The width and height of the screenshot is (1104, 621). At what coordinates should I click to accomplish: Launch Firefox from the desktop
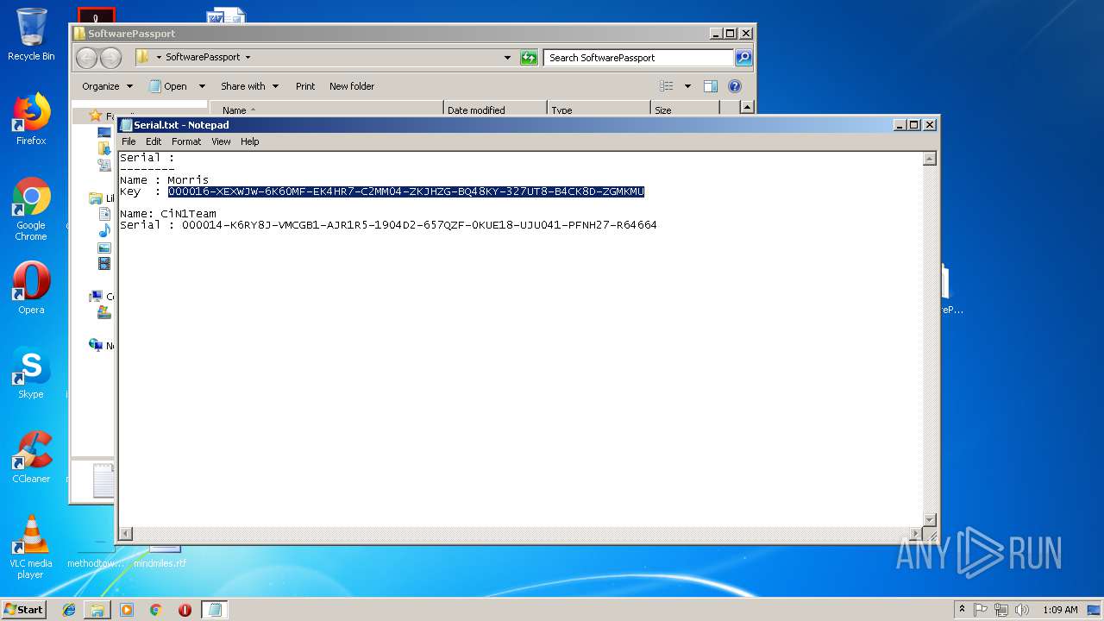31,119
